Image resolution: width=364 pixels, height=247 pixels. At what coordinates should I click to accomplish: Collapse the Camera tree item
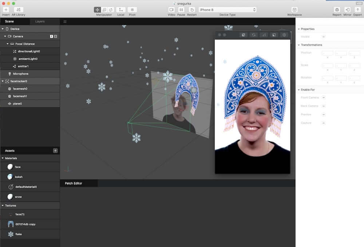(x=5, y=36)
